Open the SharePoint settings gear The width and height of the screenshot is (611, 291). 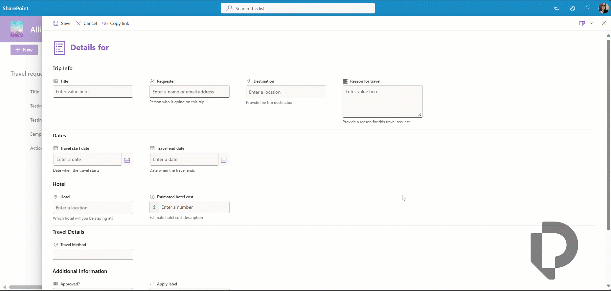(572, 8)
